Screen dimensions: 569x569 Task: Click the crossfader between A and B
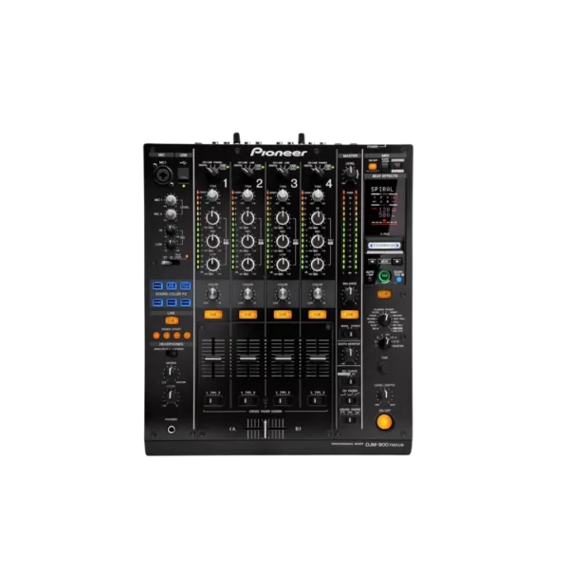click(x=266, y=429)
